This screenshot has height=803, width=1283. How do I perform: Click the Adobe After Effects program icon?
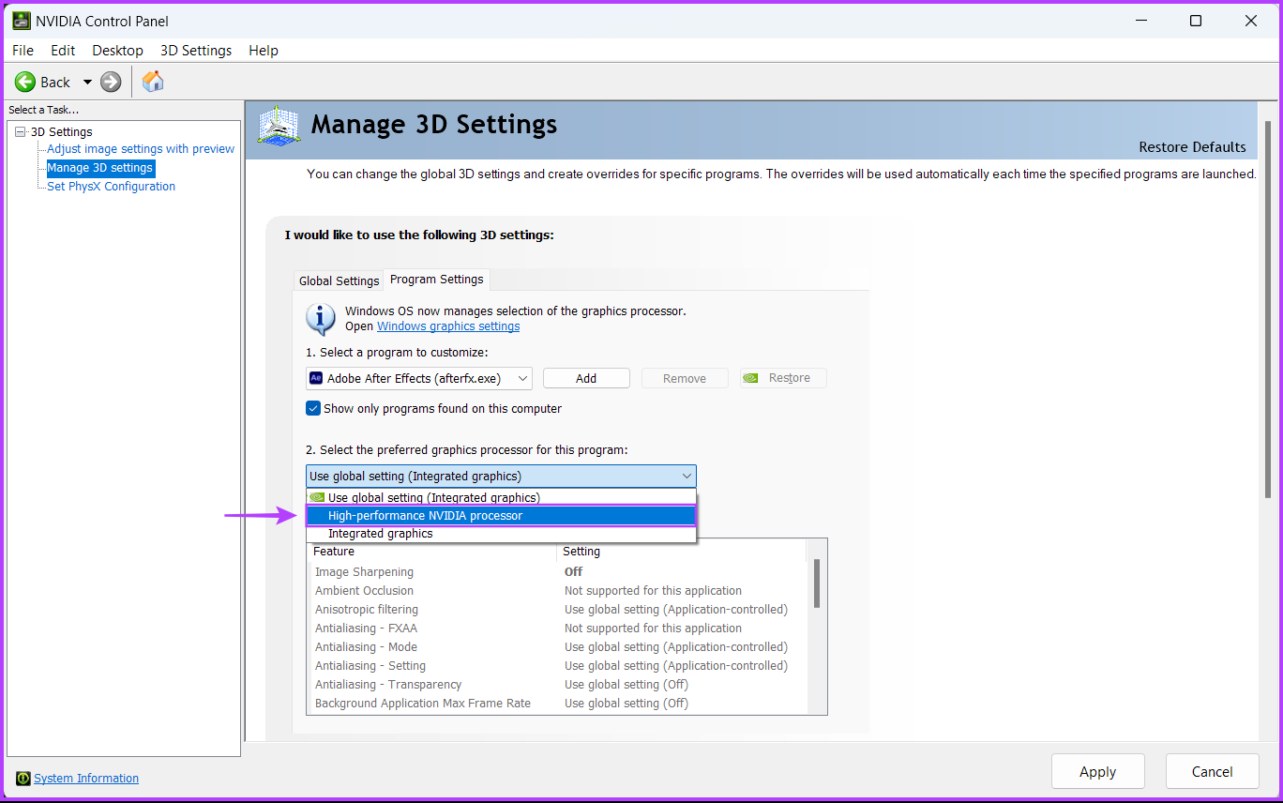(x=316, y=378)
